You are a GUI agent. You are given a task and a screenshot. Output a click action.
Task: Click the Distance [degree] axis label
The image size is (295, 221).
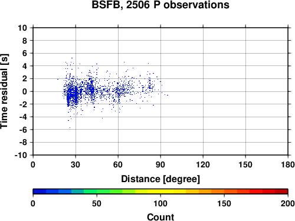point(160,179)
